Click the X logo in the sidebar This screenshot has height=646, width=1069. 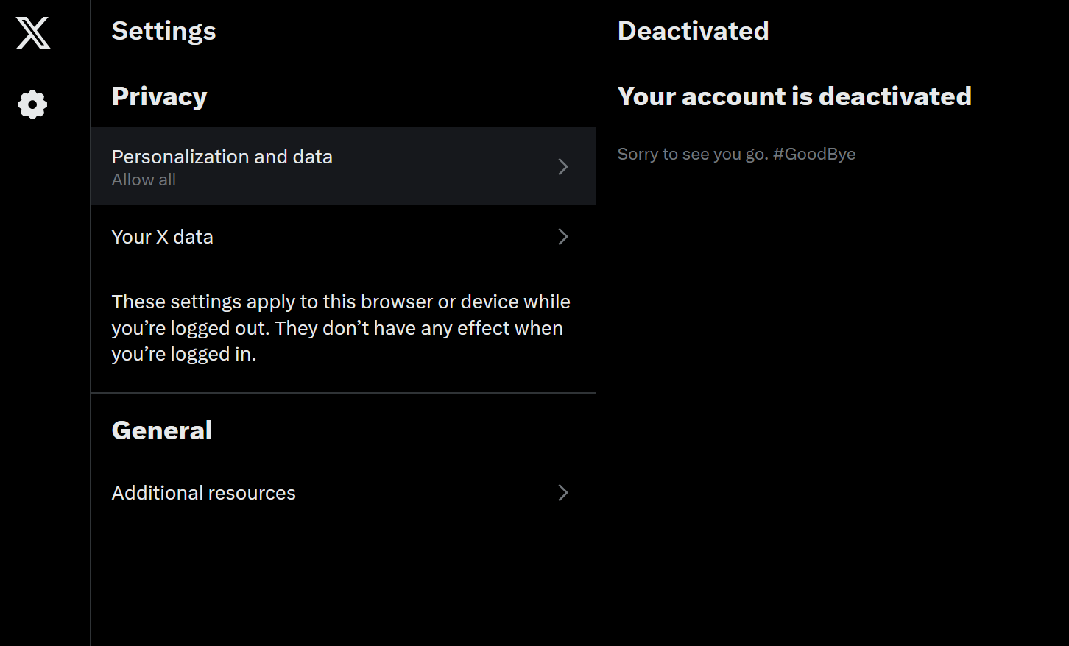coord(33,33)
